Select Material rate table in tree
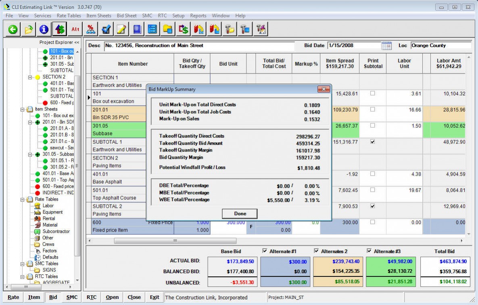 click(50, 225)
